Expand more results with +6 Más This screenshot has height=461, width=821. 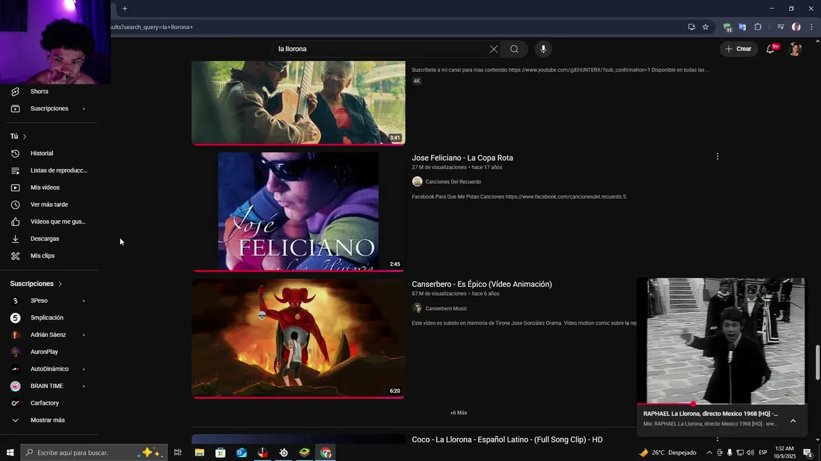tap(459, 413)
